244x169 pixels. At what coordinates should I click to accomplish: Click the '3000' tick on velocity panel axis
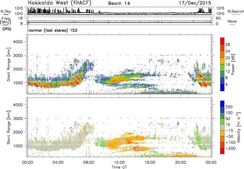pos(18,118)
